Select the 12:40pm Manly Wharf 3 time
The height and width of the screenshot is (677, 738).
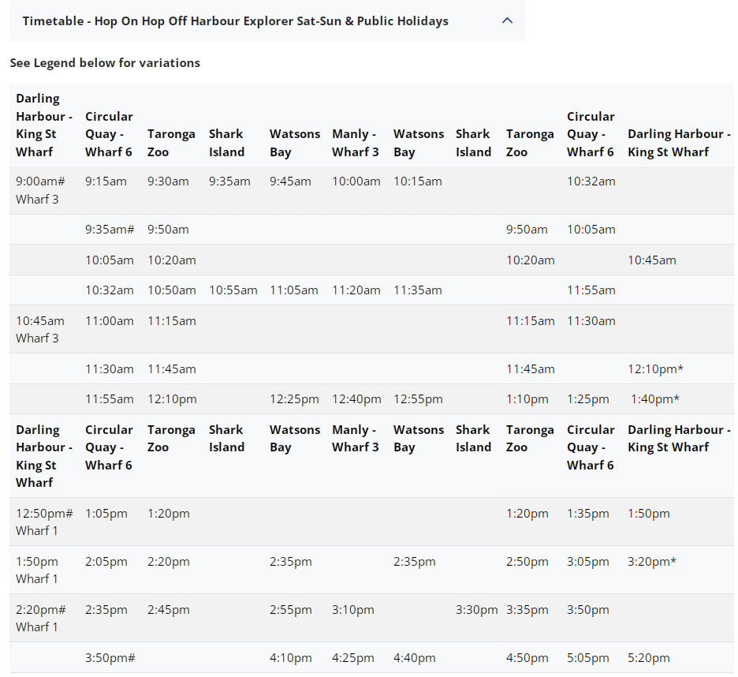coord(356,399)
